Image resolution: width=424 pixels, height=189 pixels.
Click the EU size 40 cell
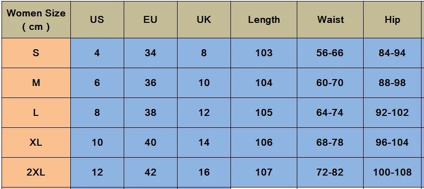tap(150, 143)
